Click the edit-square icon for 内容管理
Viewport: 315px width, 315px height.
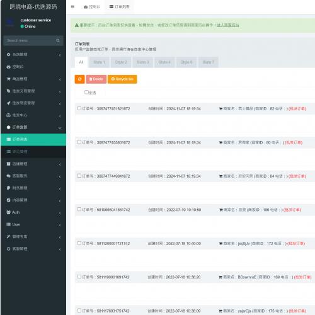click(8, 200)
